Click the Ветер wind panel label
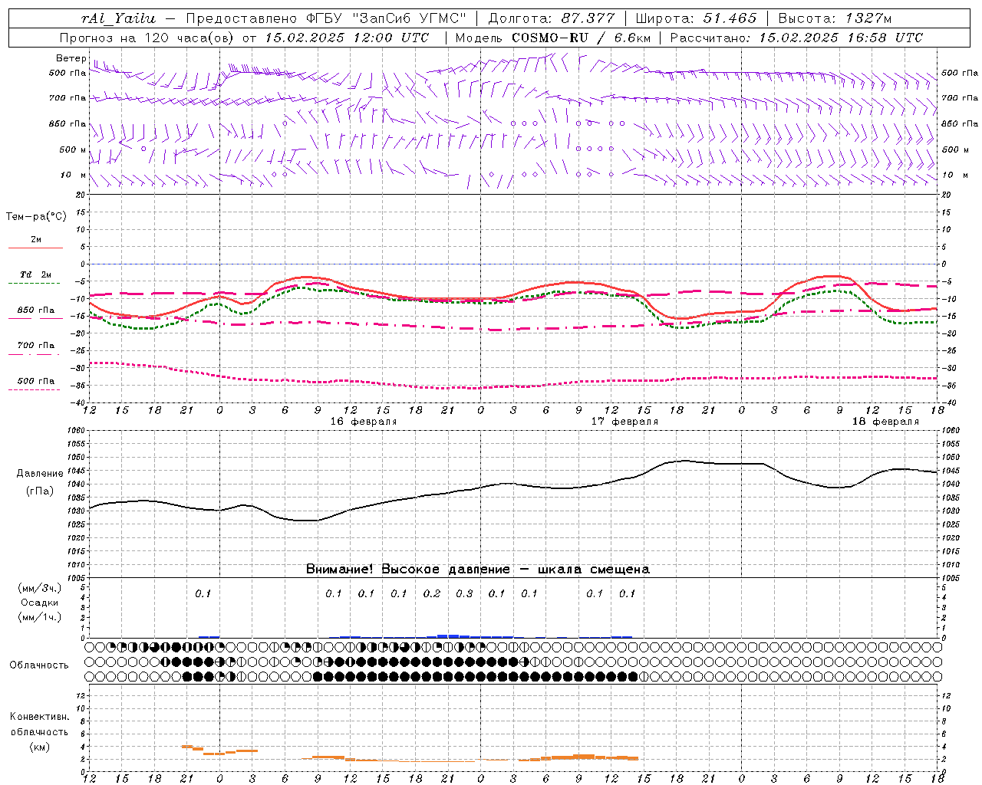This screenshot has width=982, height=785. point(71,58)
